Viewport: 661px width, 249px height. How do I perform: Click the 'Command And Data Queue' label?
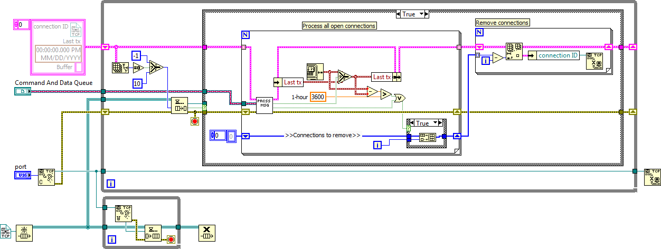(54, 83)
